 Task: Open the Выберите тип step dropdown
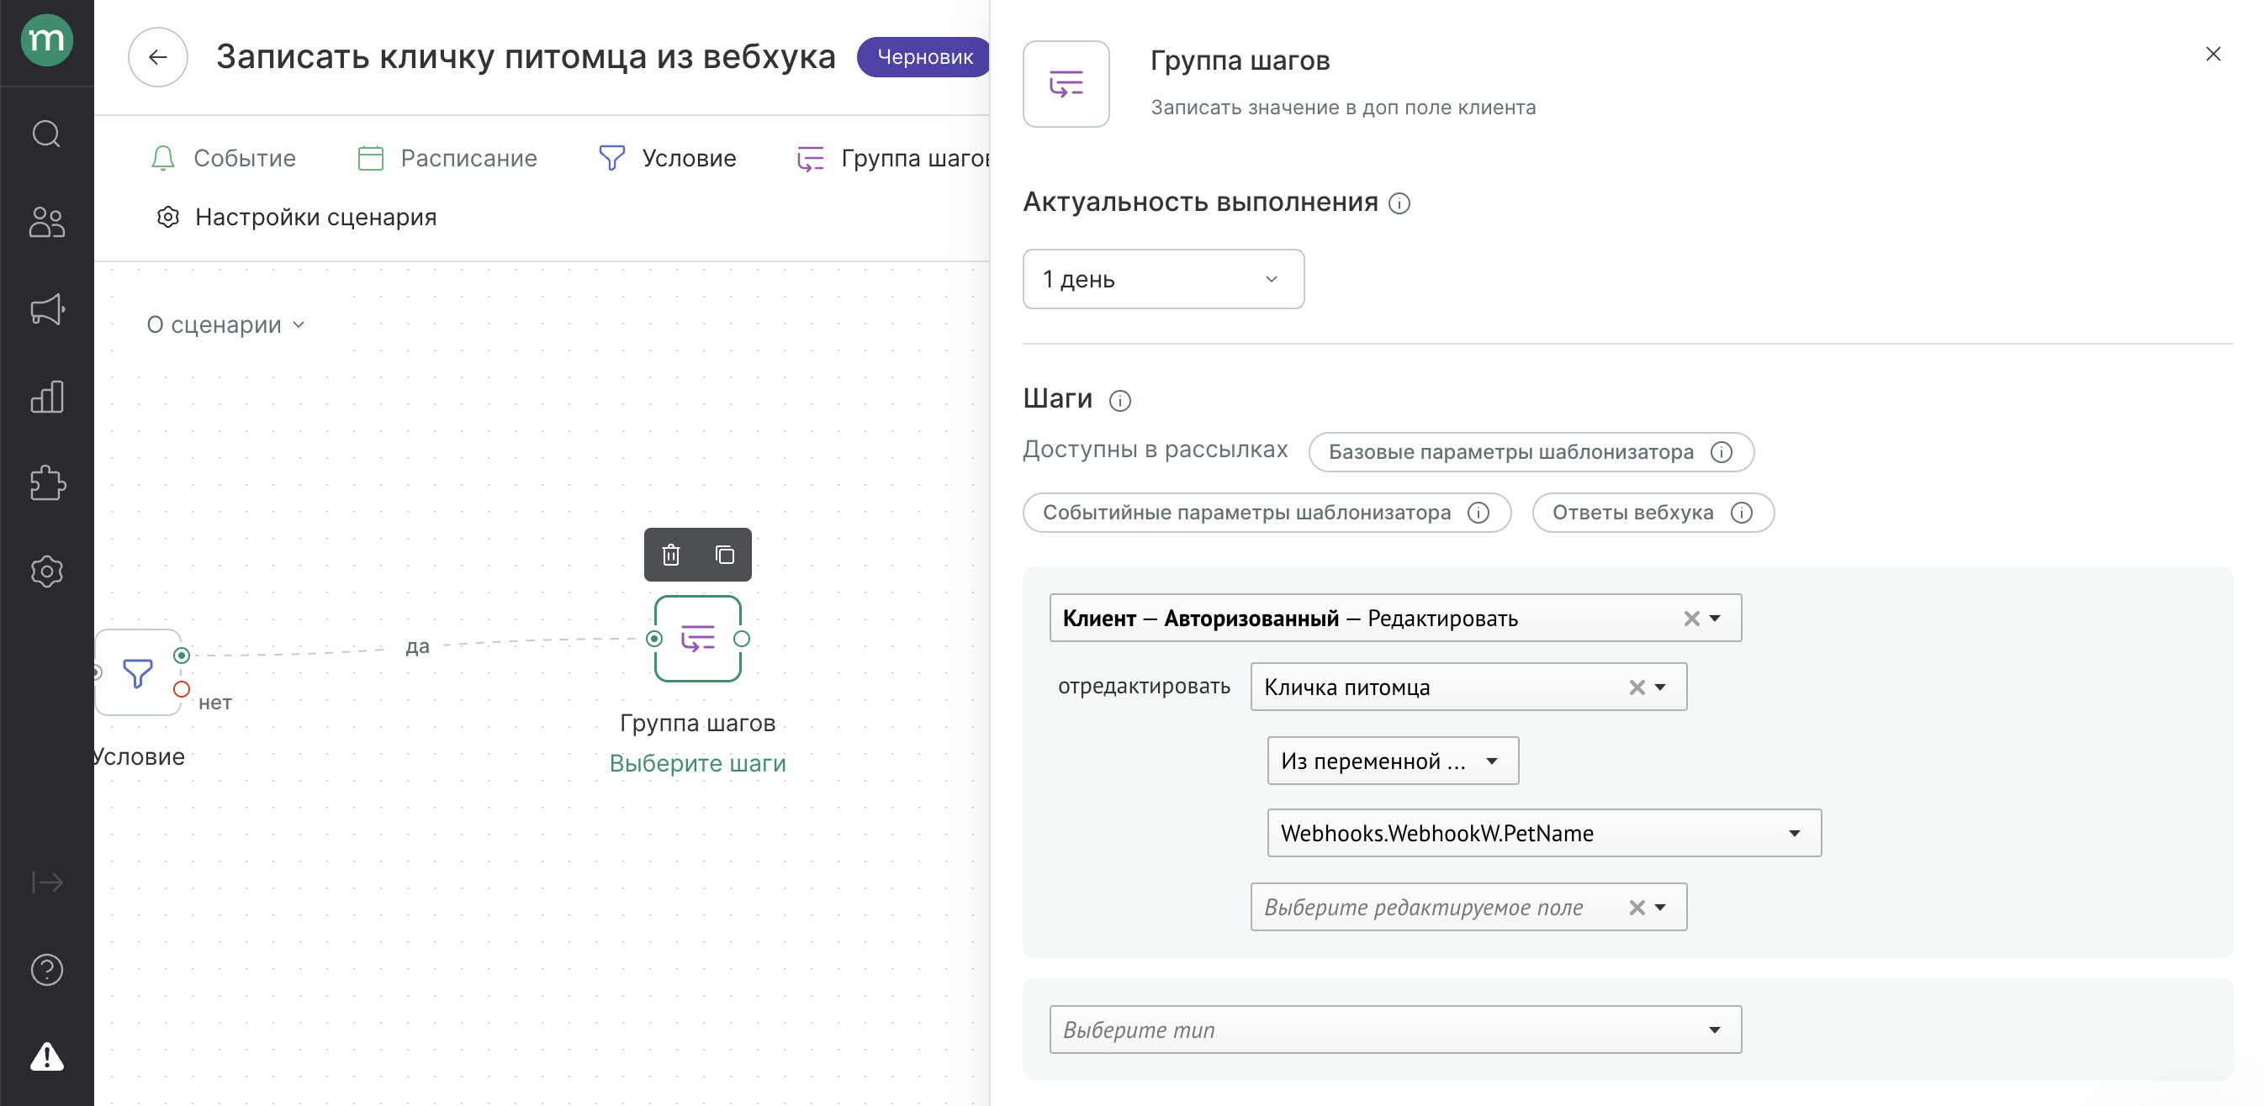click(1394, 1030)
